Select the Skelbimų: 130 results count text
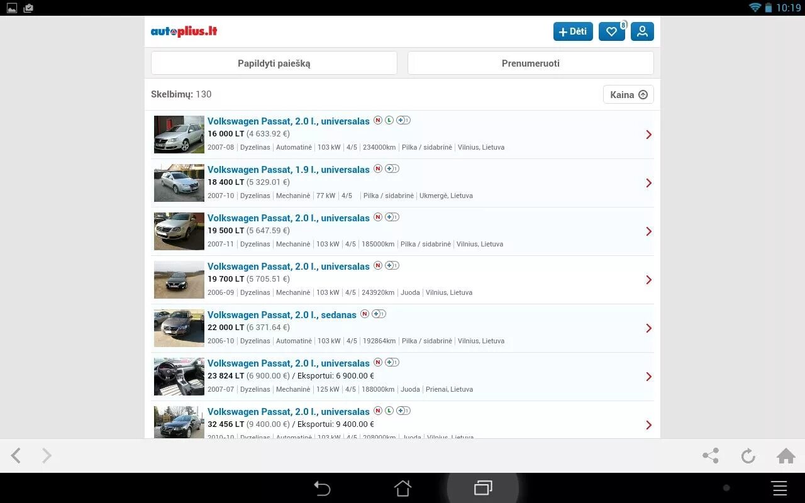Image resolution: width=805 pixels, height=503 pixels. click(x=181, y=94)
